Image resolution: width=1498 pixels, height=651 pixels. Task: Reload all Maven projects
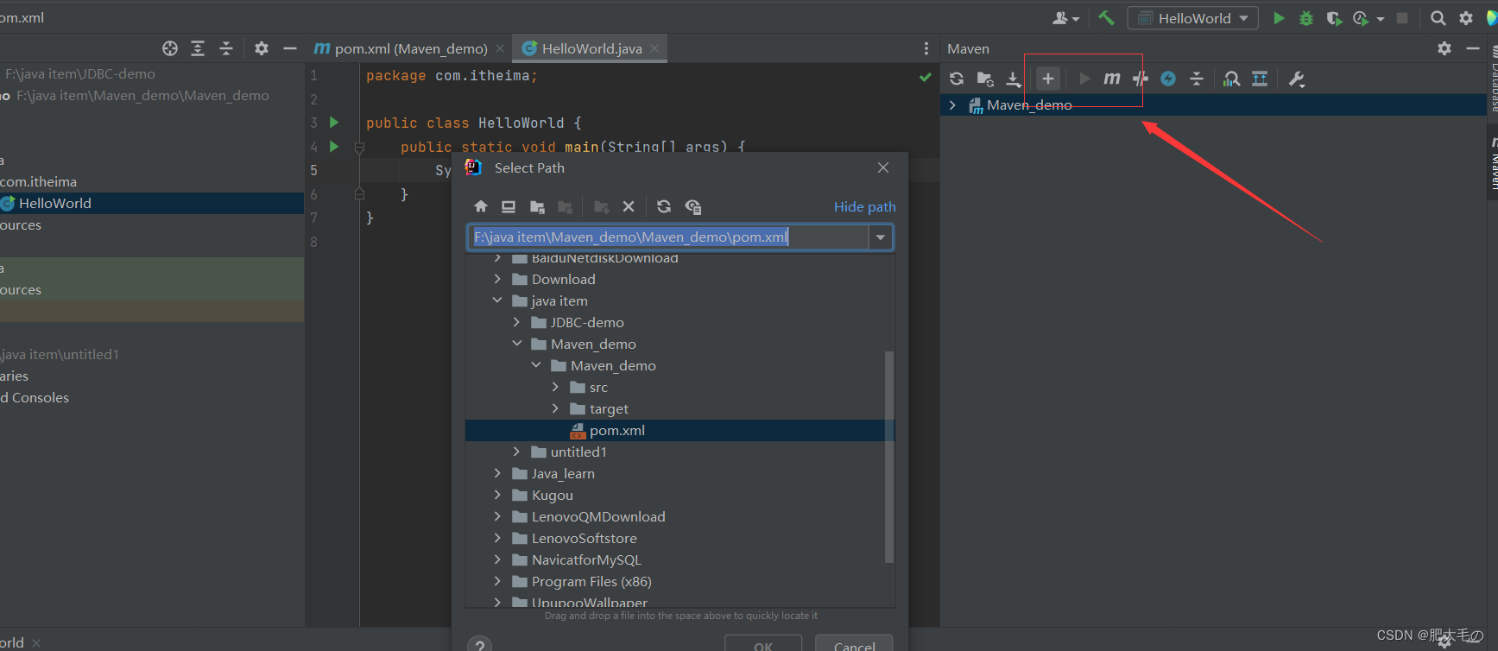point(957,79)
